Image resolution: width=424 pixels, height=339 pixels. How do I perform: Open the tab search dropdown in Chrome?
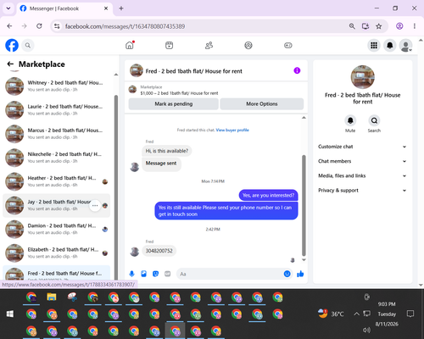pos(8,8)
